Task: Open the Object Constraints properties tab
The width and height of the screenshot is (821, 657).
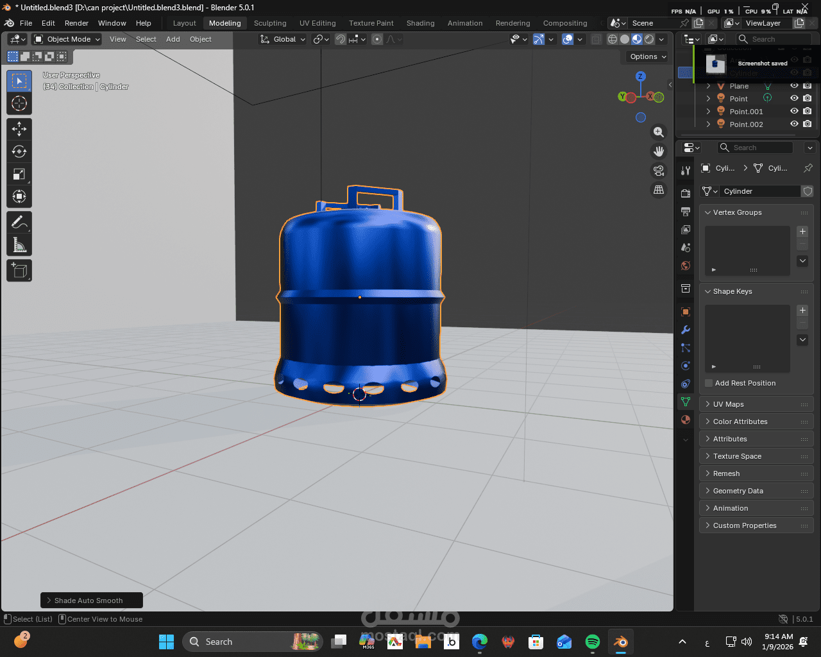Action: click(x=686, y=384)
